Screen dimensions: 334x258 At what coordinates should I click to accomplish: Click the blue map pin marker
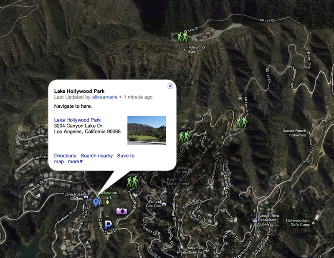tap(96, 202)
